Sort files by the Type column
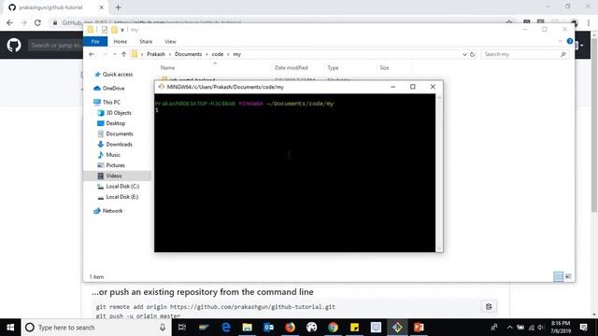 [x=333, y=68]
